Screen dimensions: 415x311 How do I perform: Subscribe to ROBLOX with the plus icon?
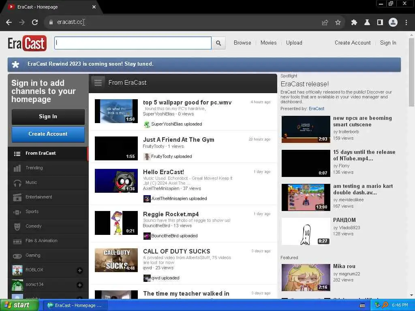point(80,270)
